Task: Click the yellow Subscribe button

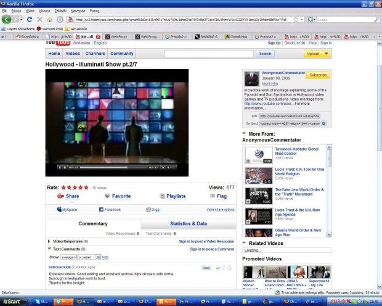Action: (x=318, y=75)
